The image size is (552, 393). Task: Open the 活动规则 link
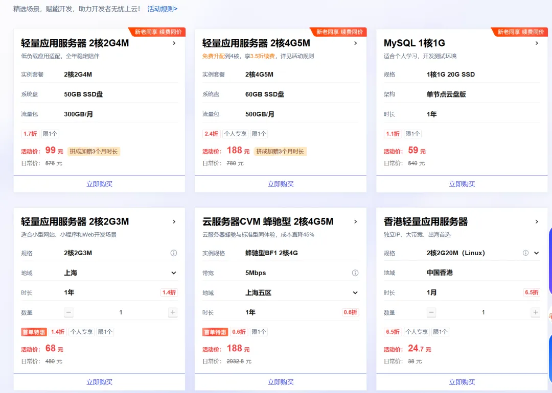click(x=163, y=9)
